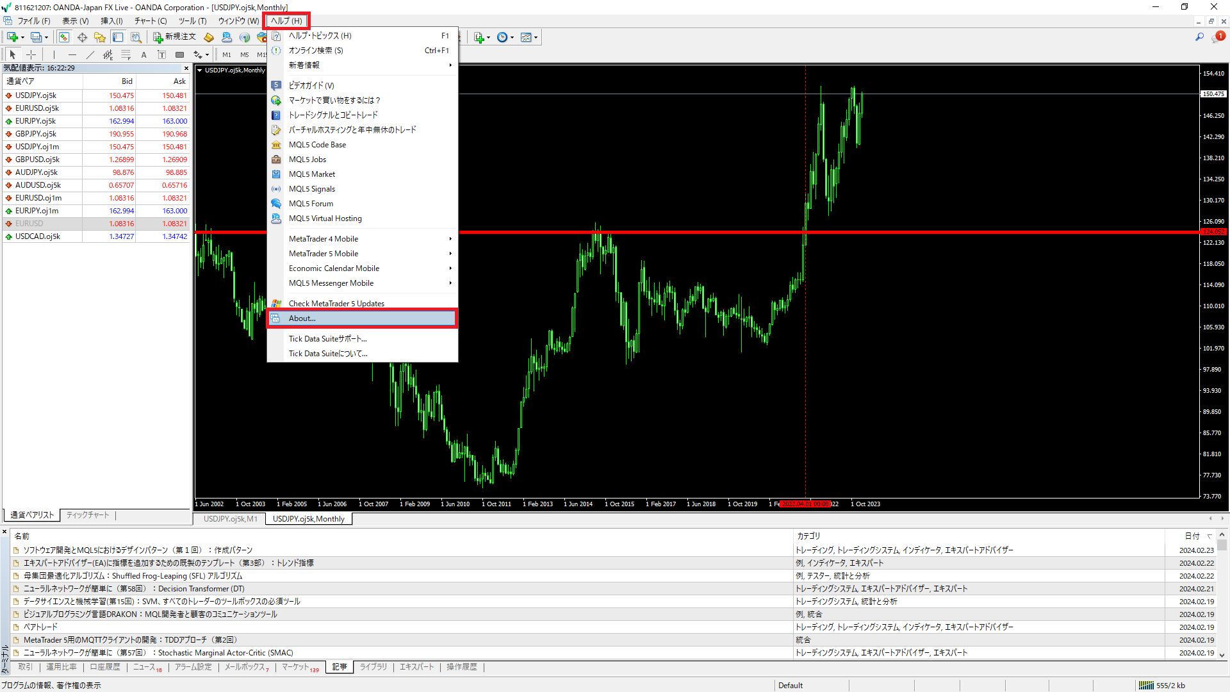1230x692 pixels.
Task: Open MQL5 Forum menu entry
Action: pyautogui.click(x=363, y=204)
